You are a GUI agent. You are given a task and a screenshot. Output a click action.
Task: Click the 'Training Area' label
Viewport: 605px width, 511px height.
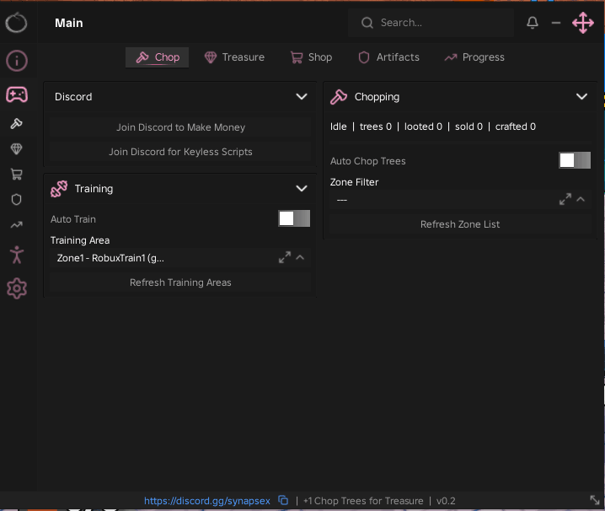pyautogui.click(x=80, y=240)
